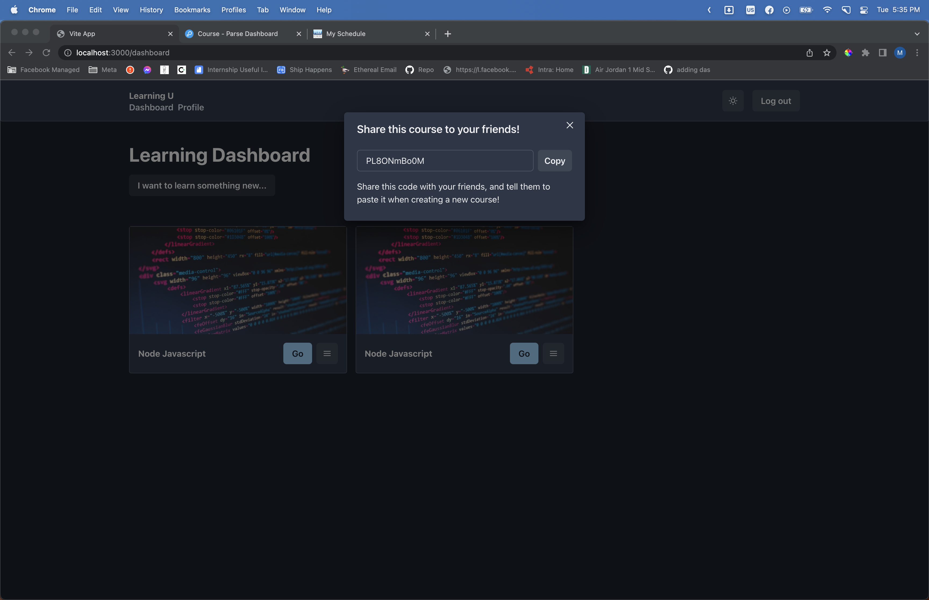Open the Bookmarks menu in menu bar

coord(192,10)
